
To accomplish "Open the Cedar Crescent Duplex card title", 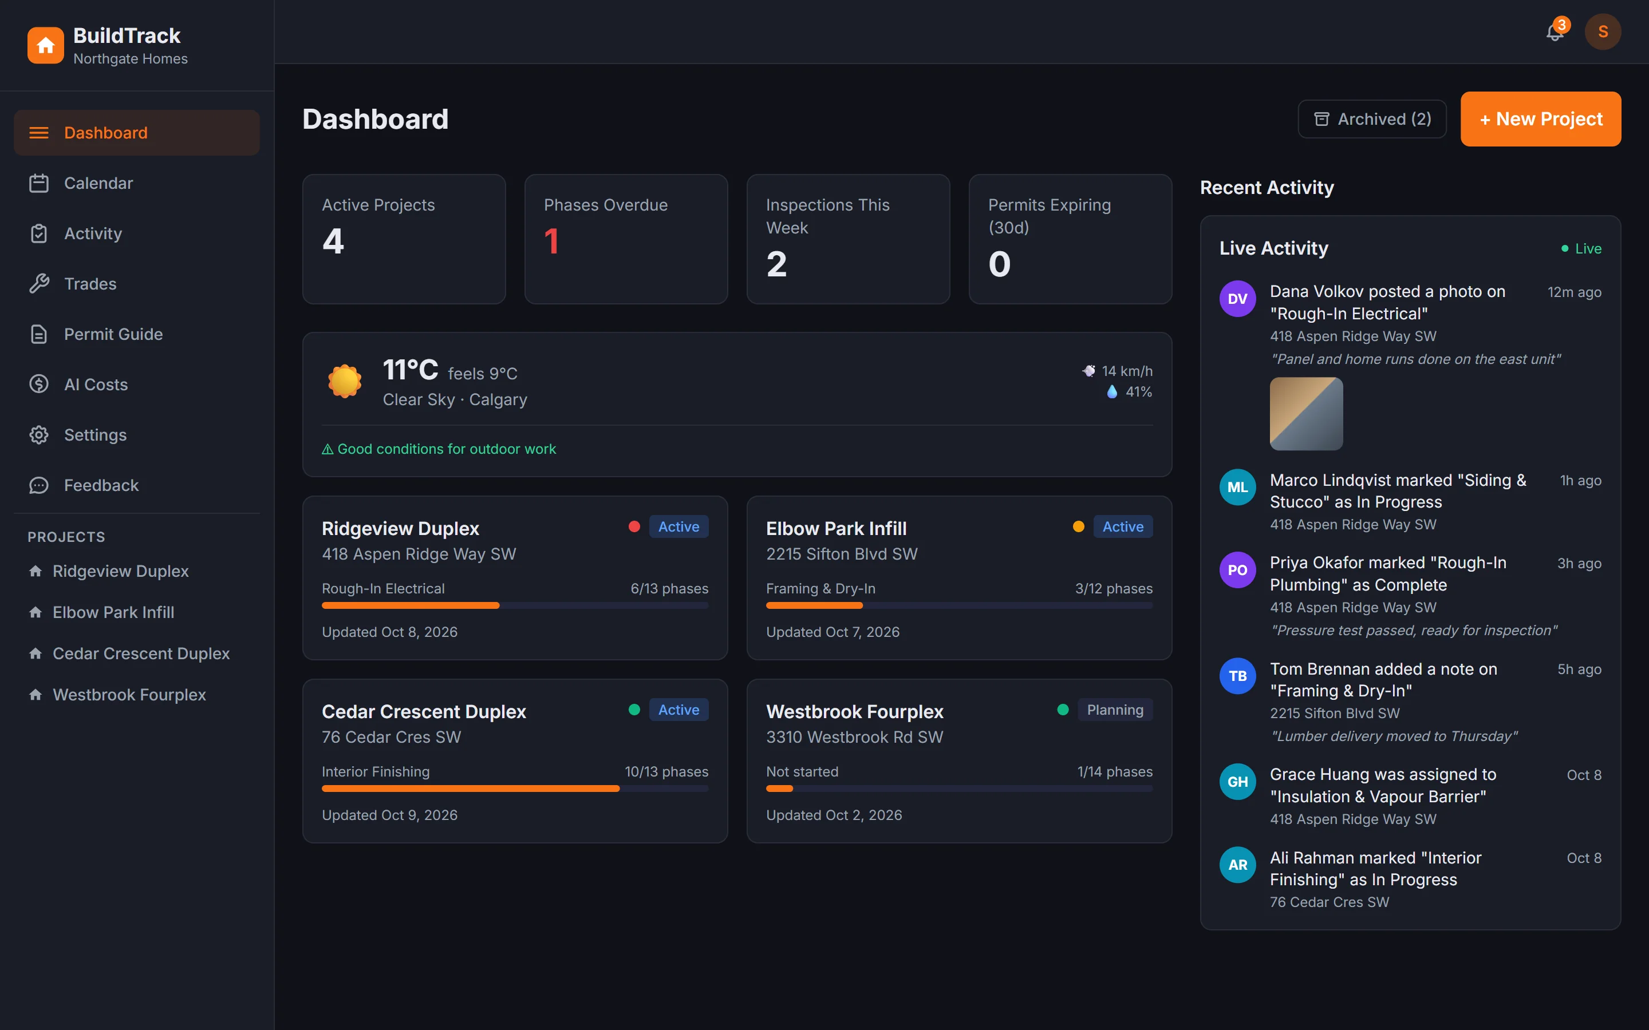I will (x=424, y=712).
